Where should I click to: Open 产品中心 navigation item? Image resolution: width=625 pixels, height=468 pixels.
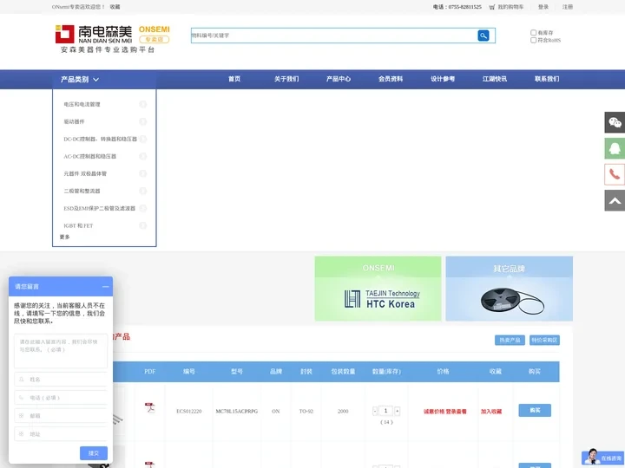pos(339,79)
